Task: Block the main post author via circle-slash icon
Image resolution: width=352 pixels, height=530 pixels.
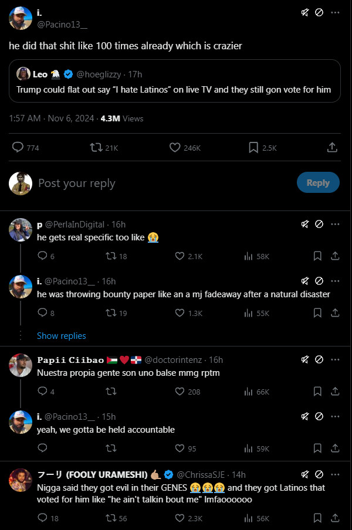Action: tap(319, 12)
